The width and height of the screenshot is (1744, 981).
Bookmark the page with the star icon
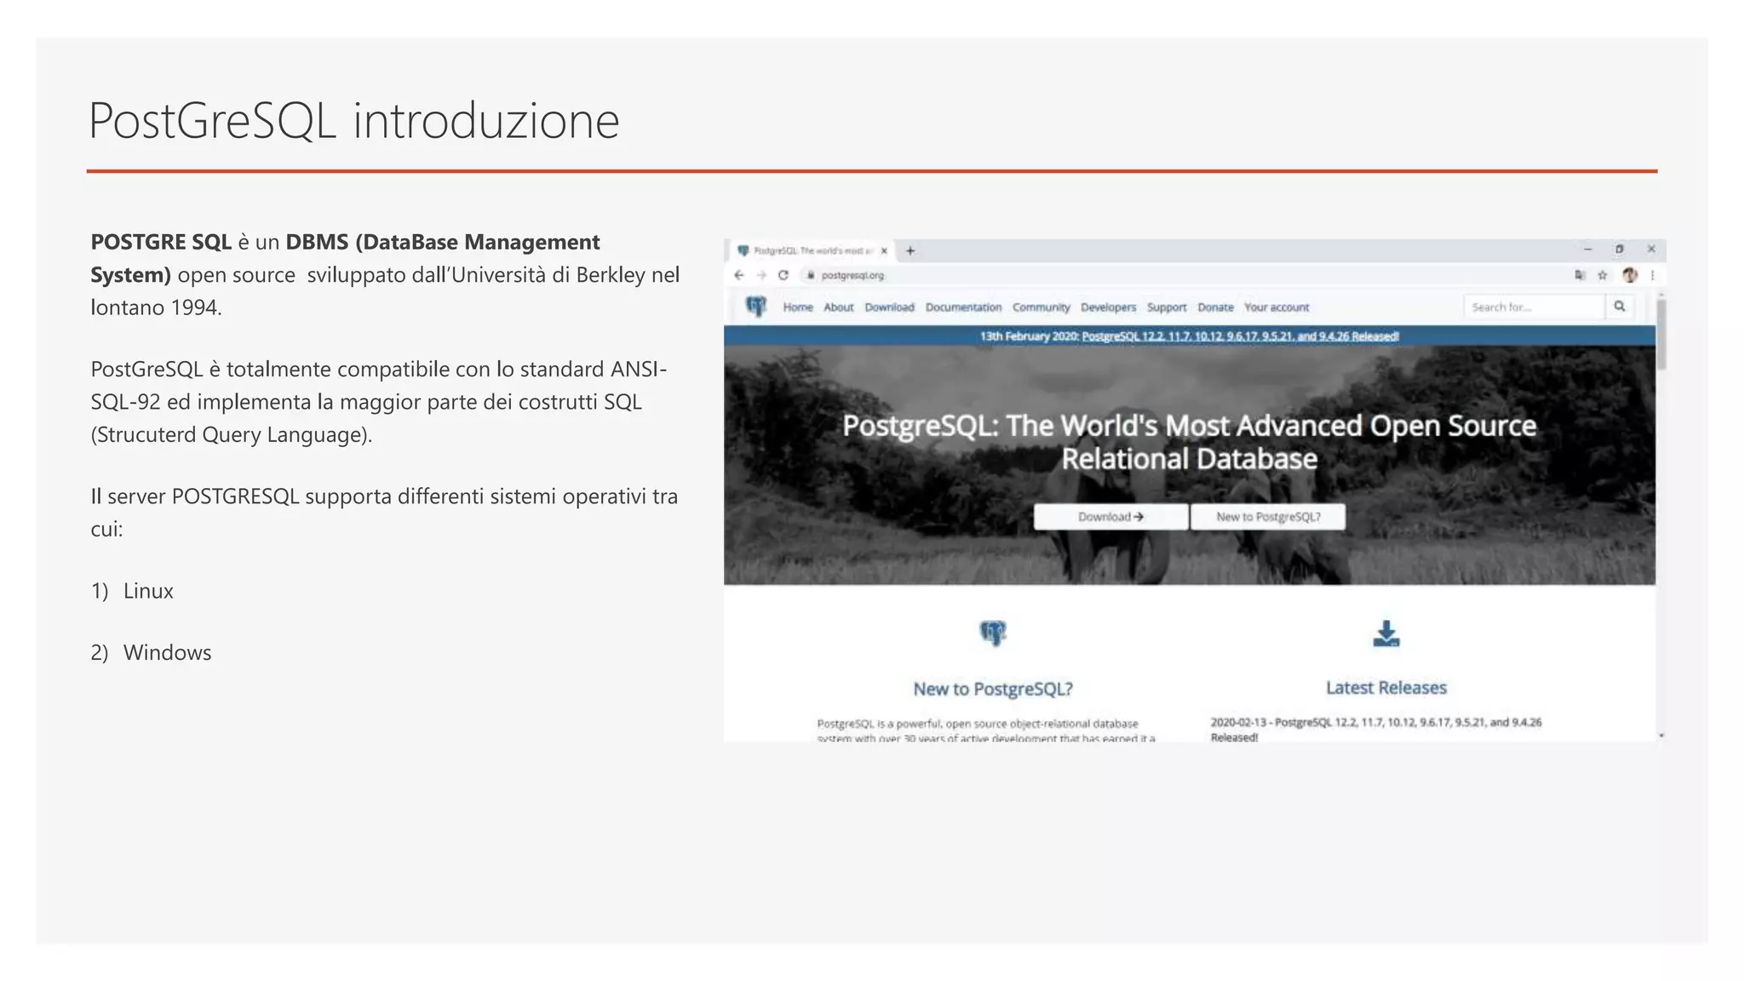(1603, 275)
